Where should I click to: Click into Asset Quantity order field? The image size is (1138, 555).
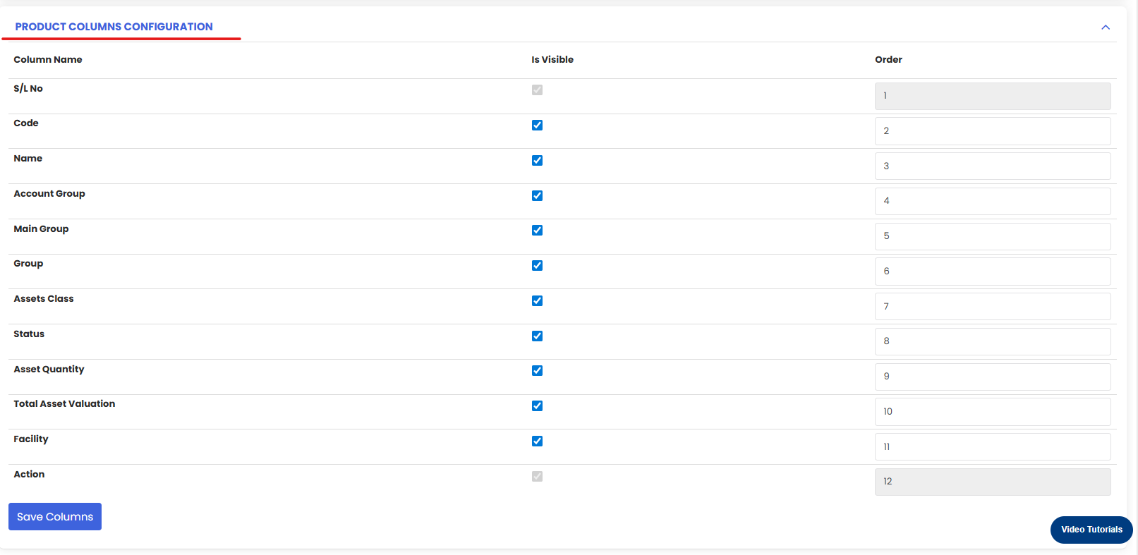click(993, 377)
